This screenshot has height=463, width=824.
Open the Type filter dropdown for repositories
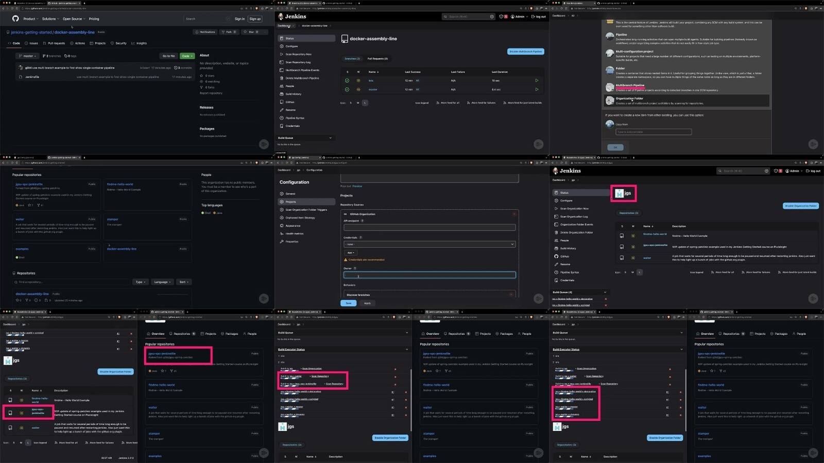141,282
